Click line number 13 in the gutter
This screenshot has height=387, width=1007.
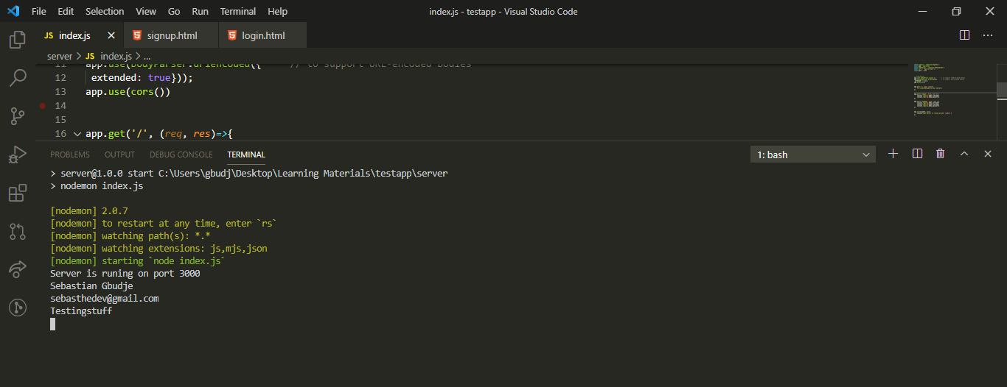pyautogui.click(x=60, y=92)
